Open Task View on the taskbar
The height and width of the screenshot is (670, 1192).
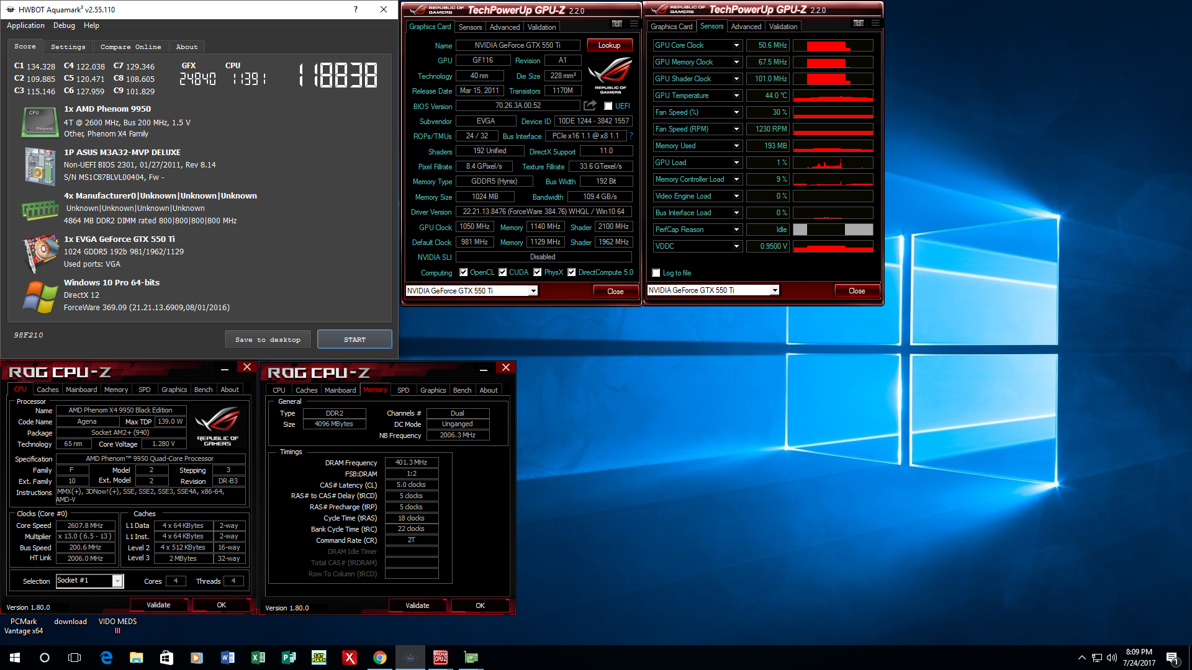(74, 658)
